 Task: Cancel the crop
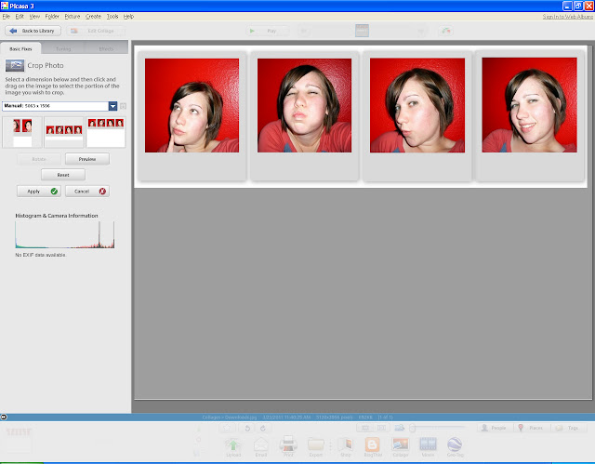[x=87, y=192]
